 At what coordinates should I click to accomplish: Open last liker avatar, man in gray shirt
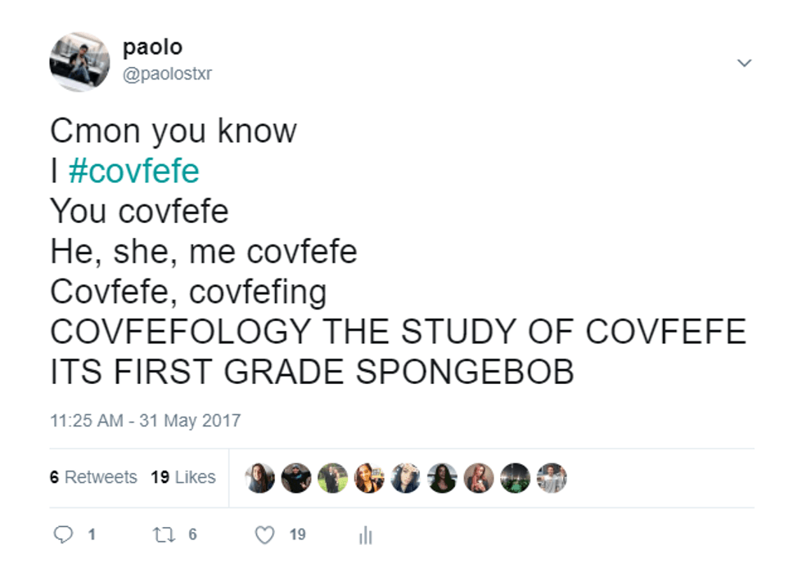(x=552, y=478)
